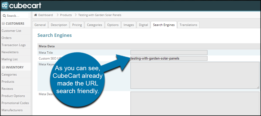This screenshot has height=116, width=261.
Task: Click the Meta Title label
Action: coord(46,52)
